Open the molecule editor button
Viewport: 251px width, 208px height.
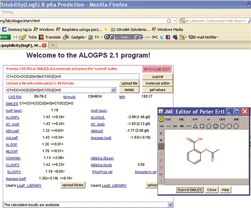pos(158,83)
